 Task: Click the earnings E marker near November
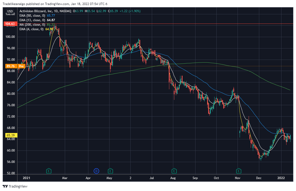(x=239, y=171)
